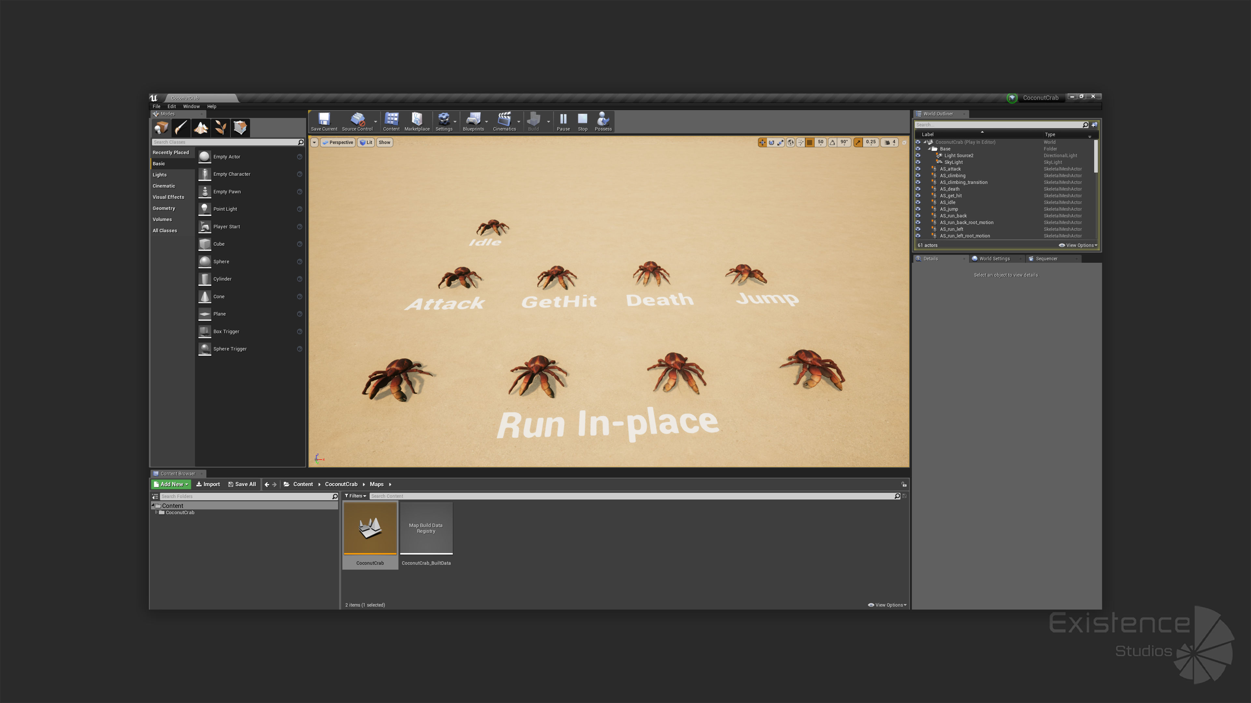Expand the CoconutCrab folder in the tree

click(x=156, y=512)
